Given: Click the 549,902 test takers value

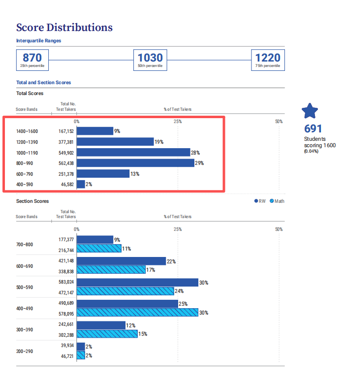Looking at the screenshot, I should tap(66, 153).
